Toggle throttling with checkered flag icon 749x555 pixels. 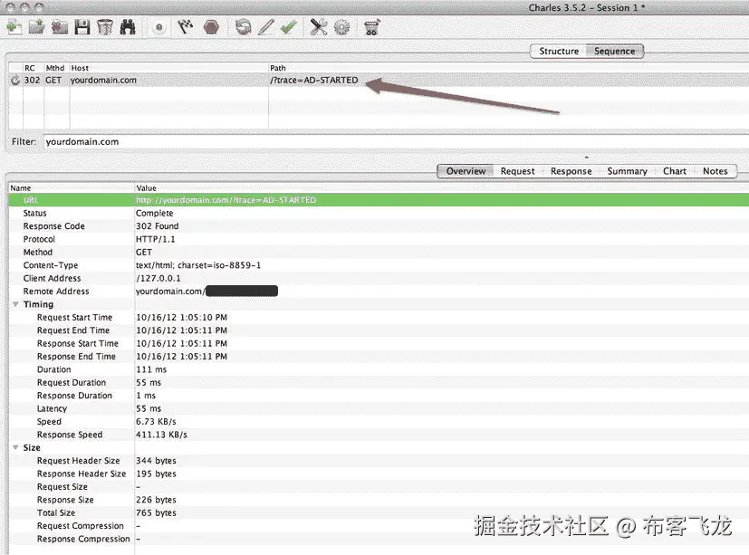186,27
